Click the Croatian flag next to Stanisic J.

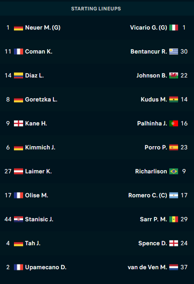pos(18,219)
